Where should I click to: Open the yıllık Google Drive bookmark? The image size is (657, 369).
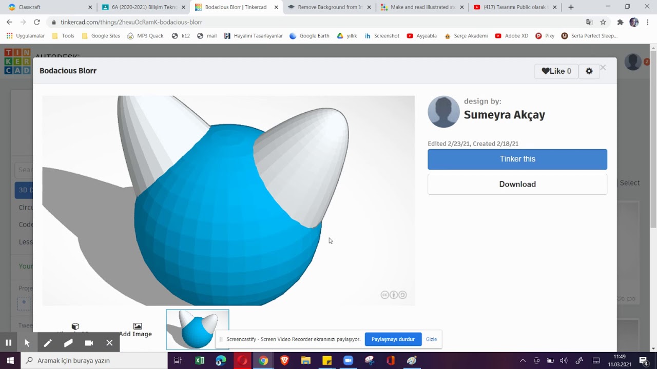[x=347, y=36]
